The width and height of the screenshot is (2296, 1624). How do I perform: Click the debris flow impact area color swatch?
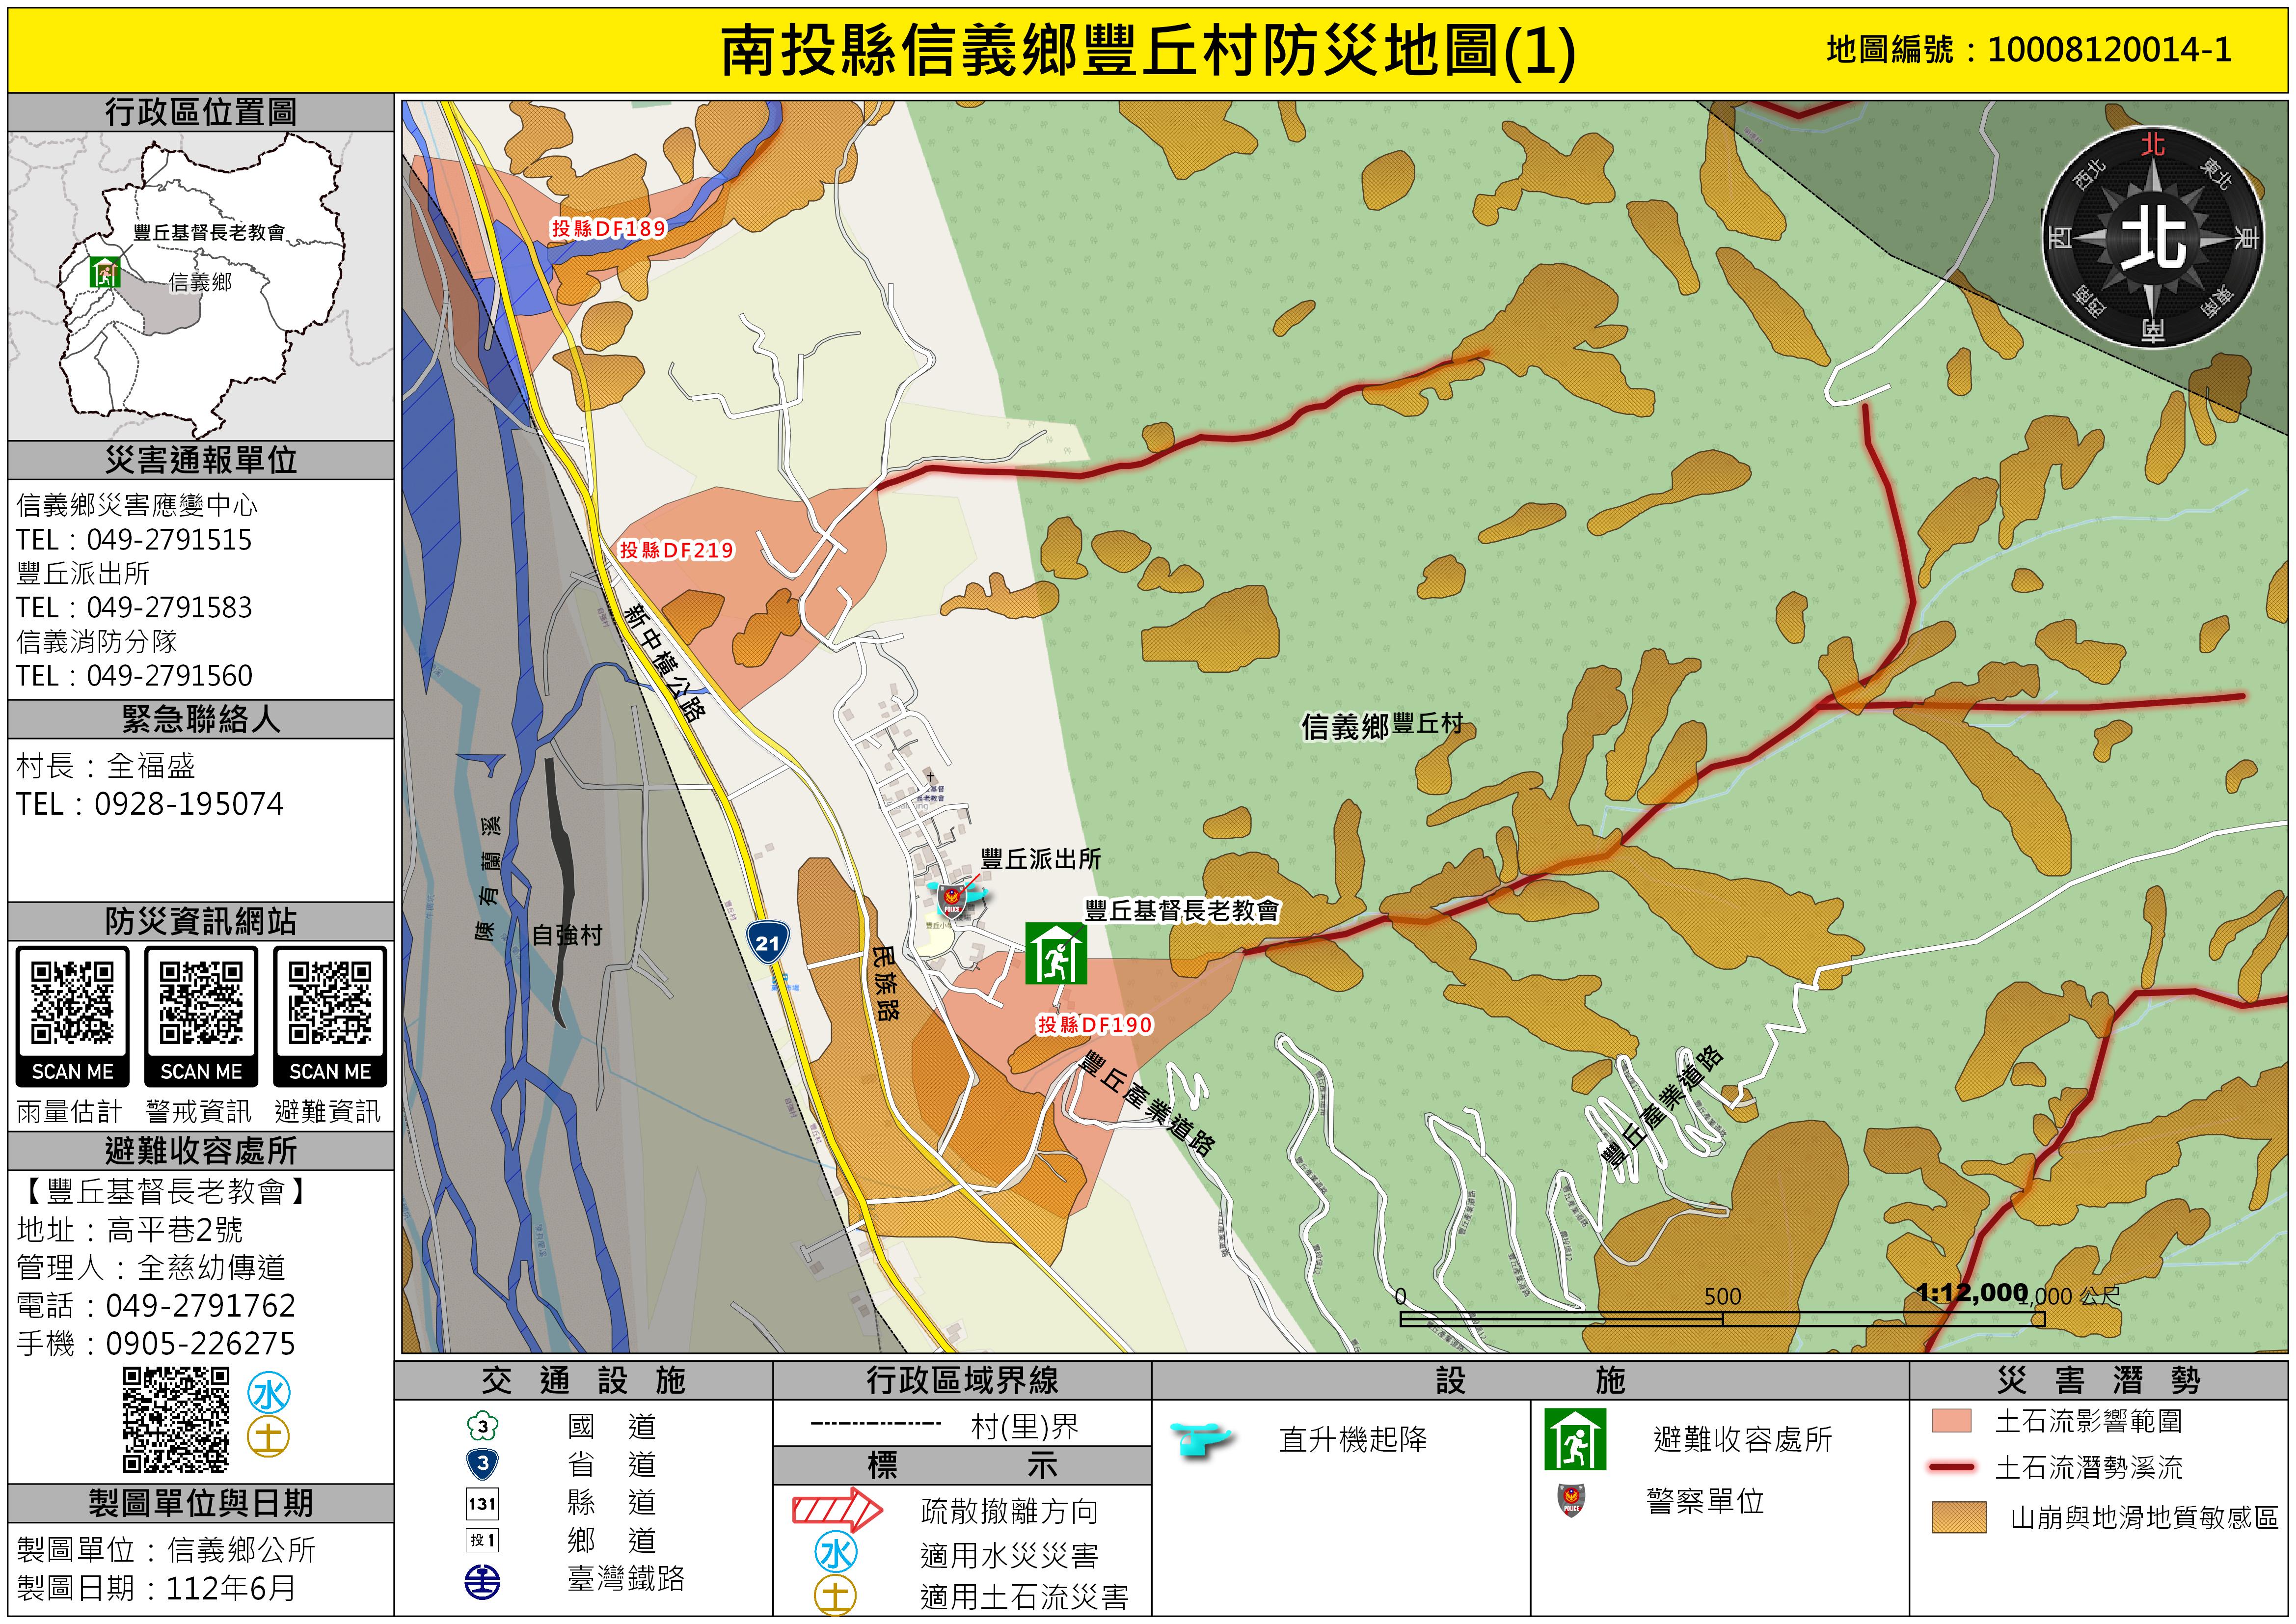pyautogui.click(x=1951, y=1421)
